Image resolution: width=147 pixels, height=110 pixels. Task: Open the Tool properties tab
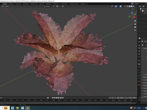tap(139, 42)
